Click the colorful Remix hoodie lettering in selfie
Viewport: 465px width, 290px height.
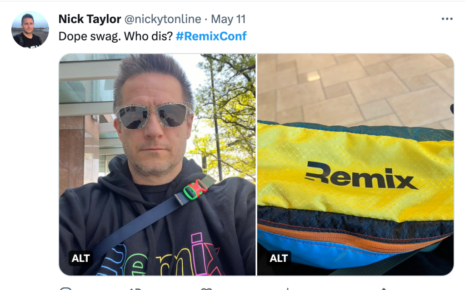(159, 257)
